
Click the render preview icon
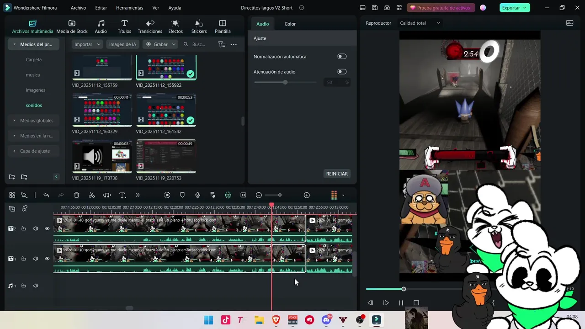tap(167, 195)
